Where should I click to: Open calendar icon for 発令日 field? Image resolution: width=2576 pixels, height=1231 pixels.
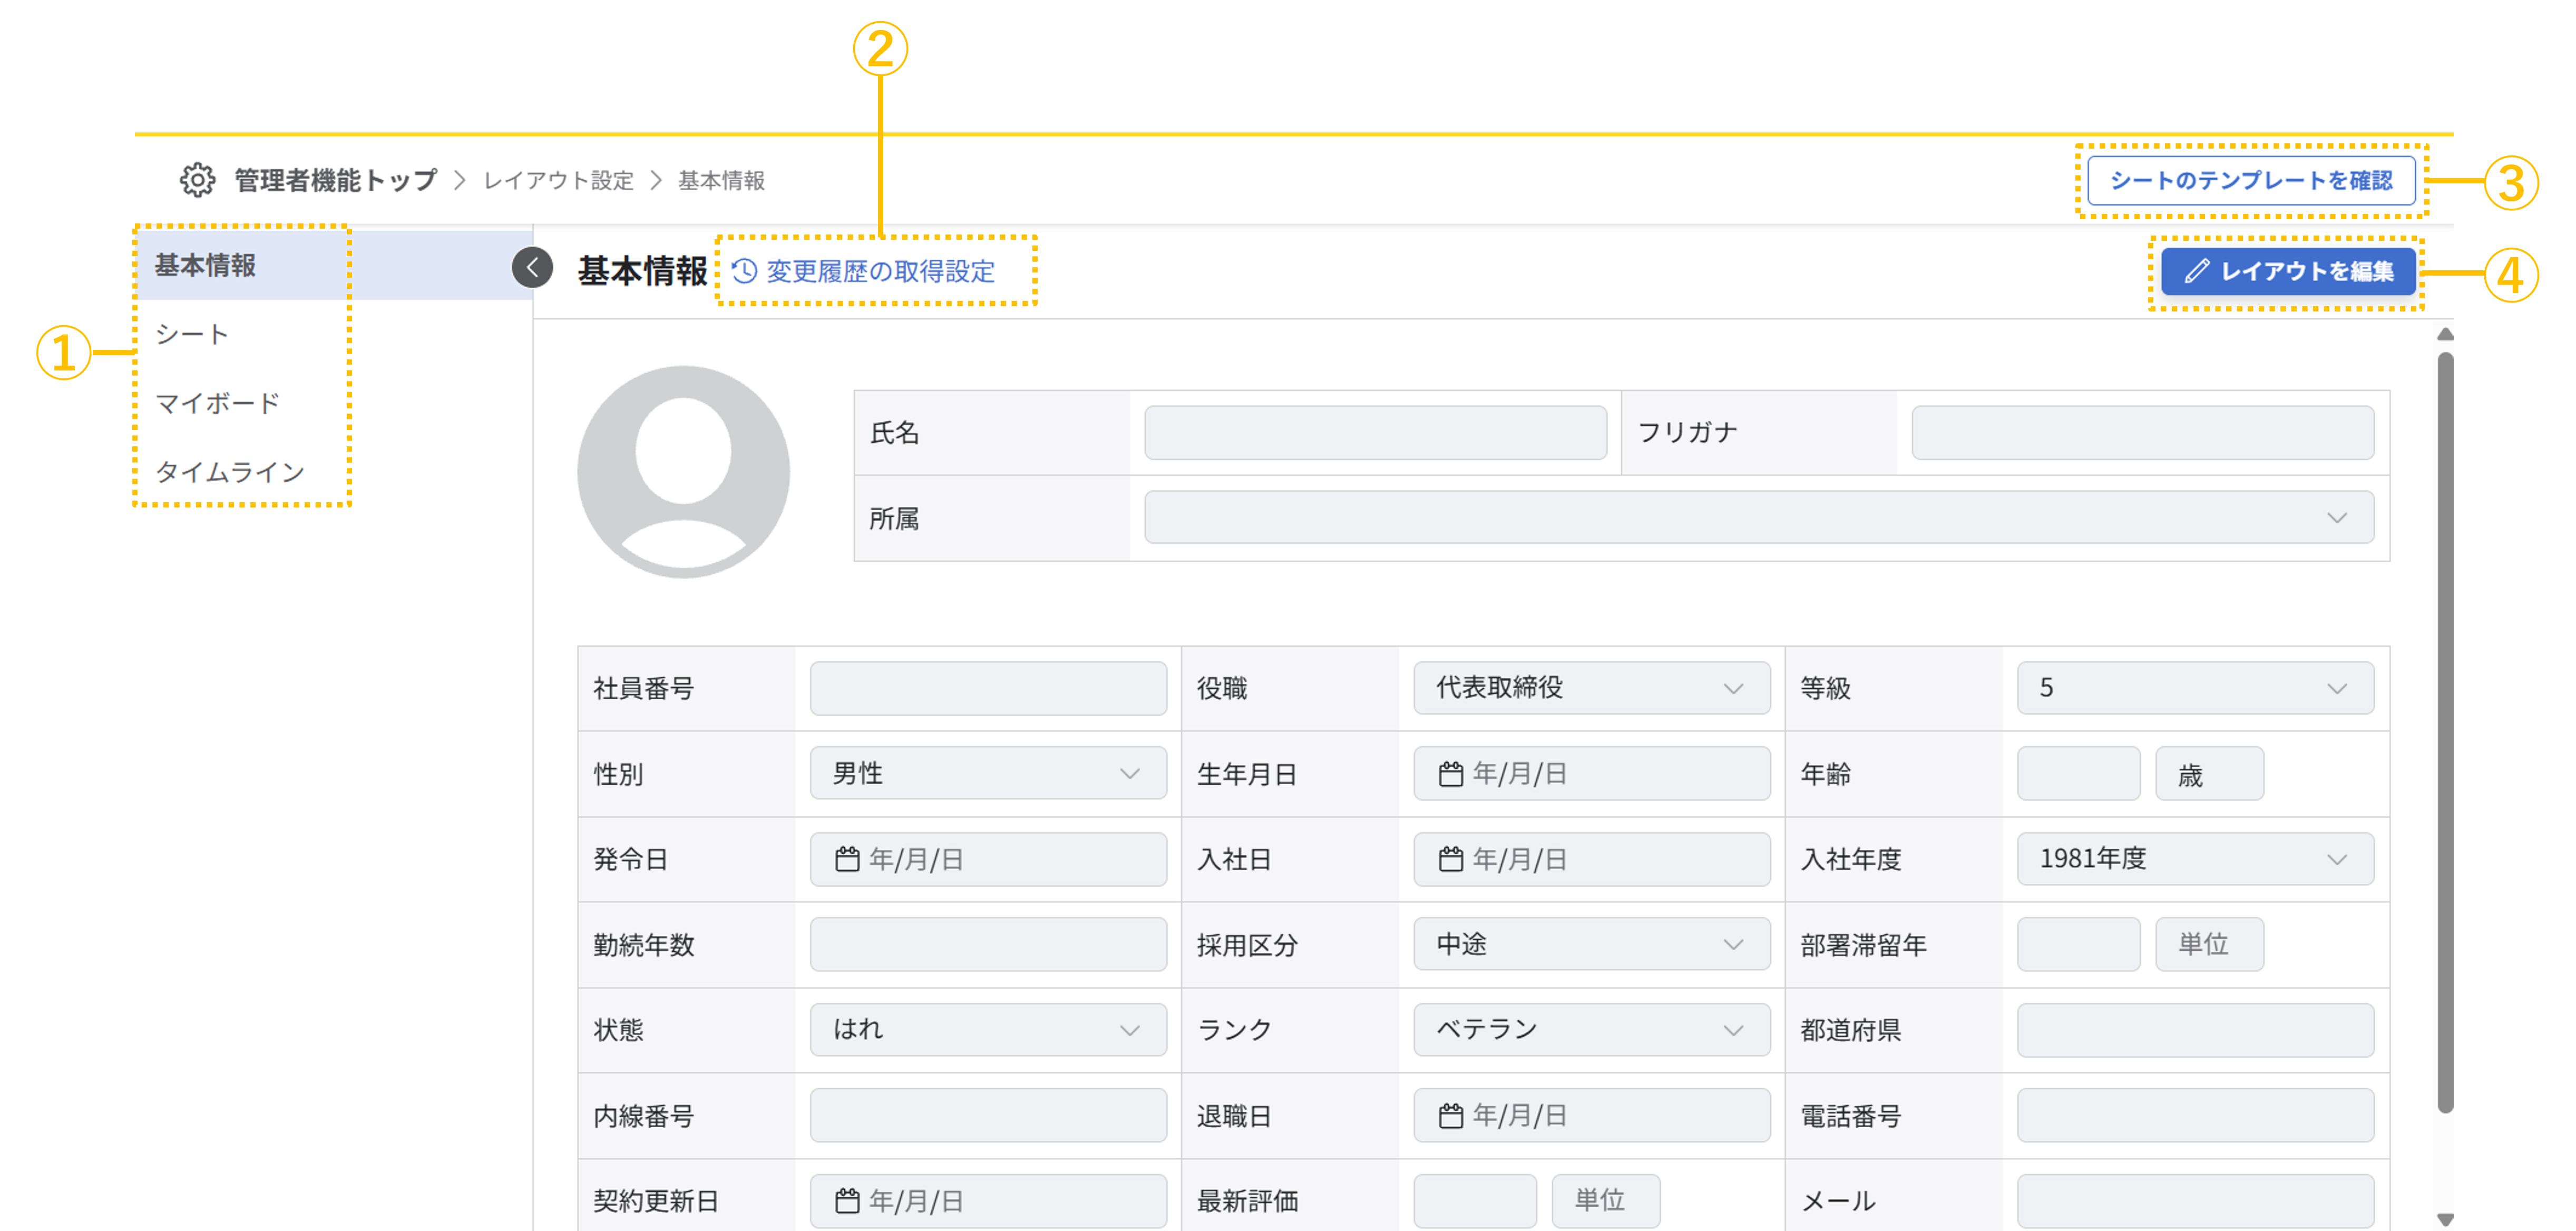click(847, 859)
